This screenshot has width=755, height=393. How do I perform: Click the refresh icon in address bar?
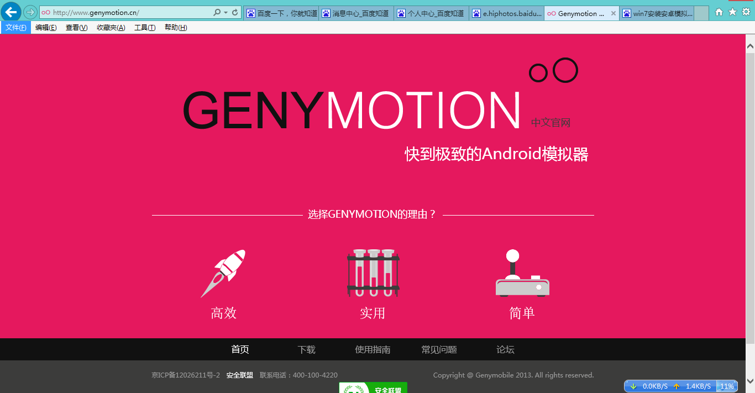[235, 12]
